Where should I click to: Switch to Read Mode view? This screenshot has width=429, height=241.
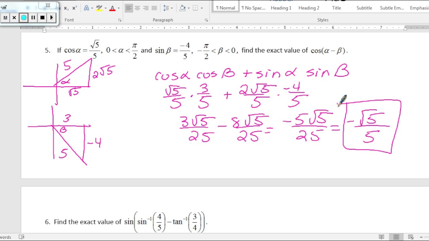[x=381, y=237]
